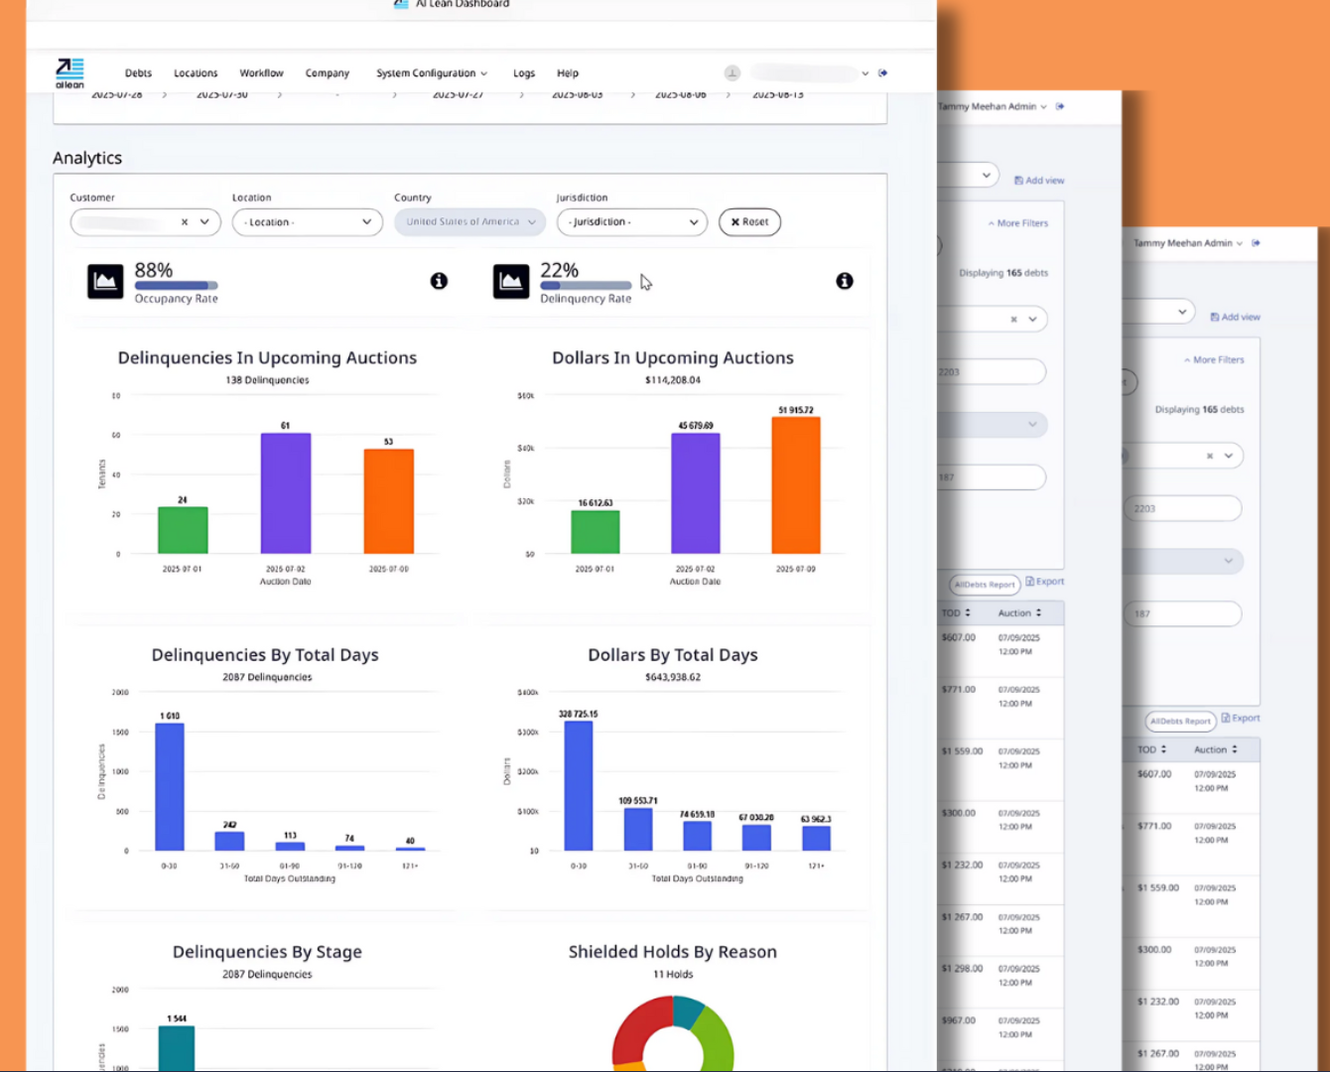Click the 2203 input field in rightmost window
The image size is (1330, 1072).
[x=1182, y=509]
